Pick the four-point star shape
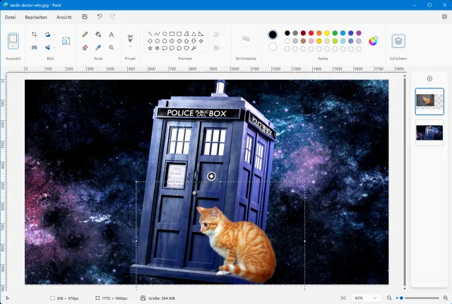This screenshot has width=452, height=304. click(x=201, y=41)
